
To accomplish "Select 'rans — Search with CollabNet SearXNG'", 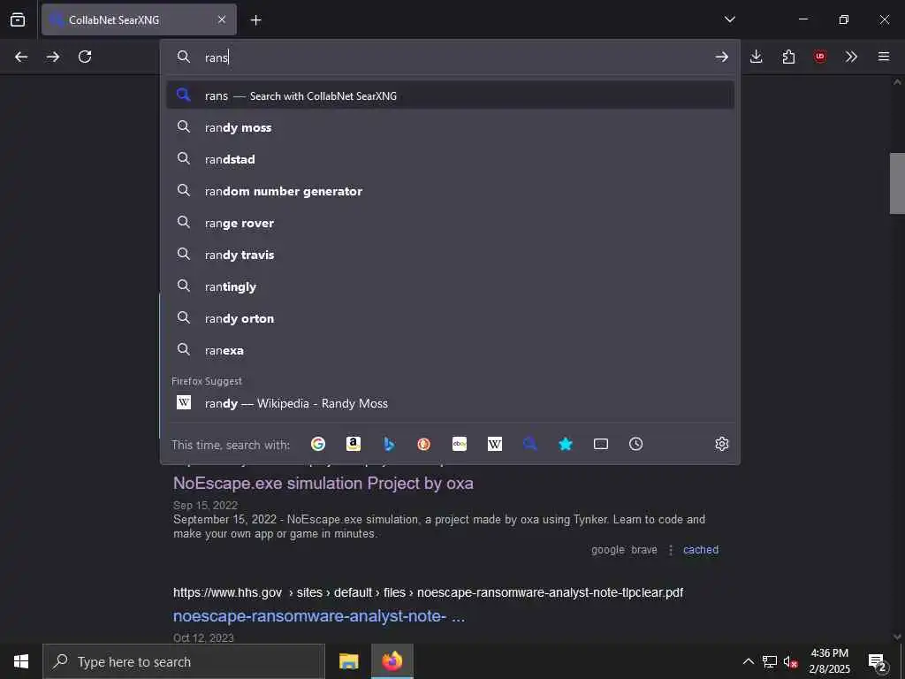I will pos(450,95).
